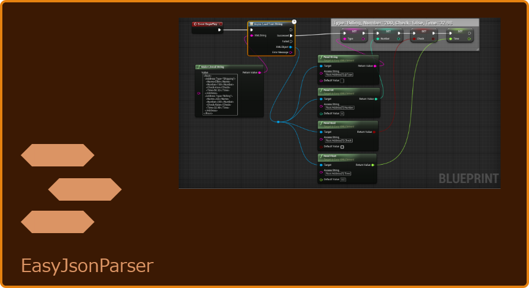Click Event BeginPlay exec output pin
This screenshot has width=529, height=288.
tap(220, 30)
